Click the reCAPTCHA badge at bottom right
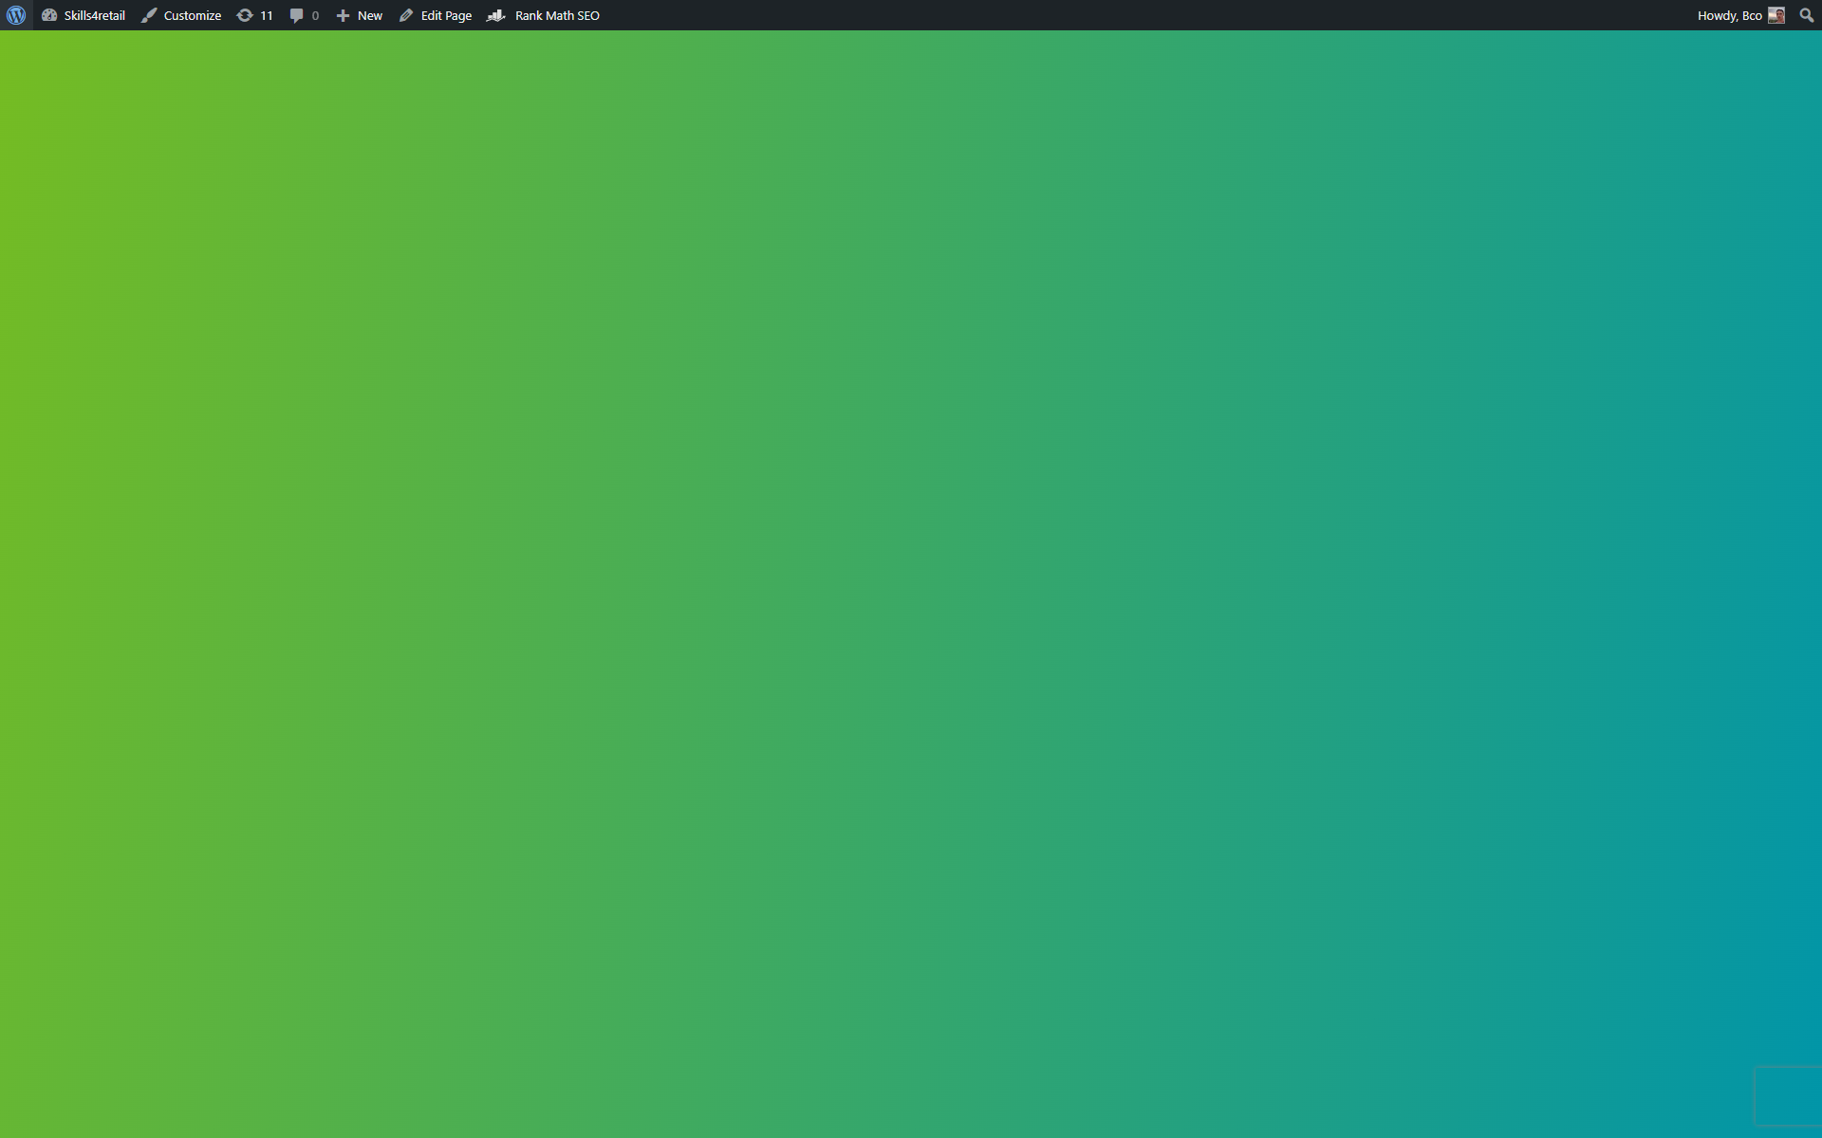 coord(1788,1095)
